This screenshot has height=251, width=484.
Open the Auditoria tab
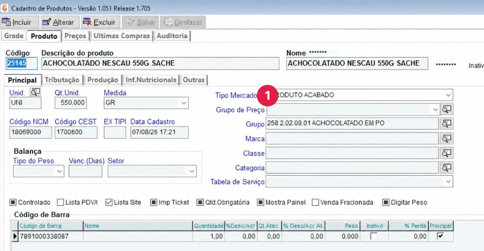(x=172, y=36)
